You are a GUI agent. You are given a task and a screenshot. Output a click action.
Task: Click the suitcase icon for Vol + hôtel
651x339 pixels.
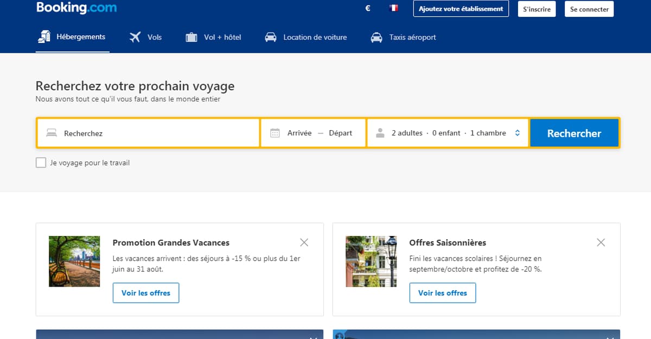click(191, 37)
